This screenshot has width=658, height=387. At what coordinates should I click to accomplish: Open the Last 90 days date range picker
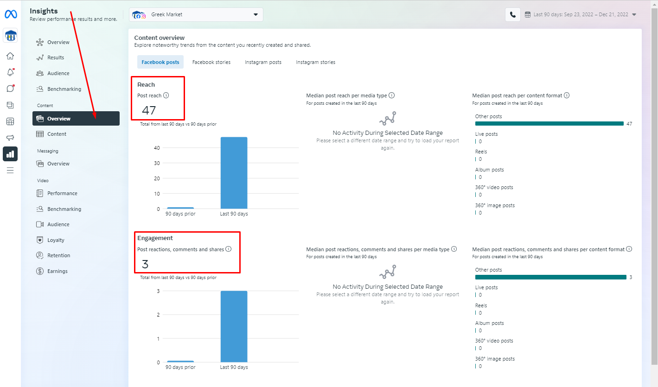click(x=581, y=14)
